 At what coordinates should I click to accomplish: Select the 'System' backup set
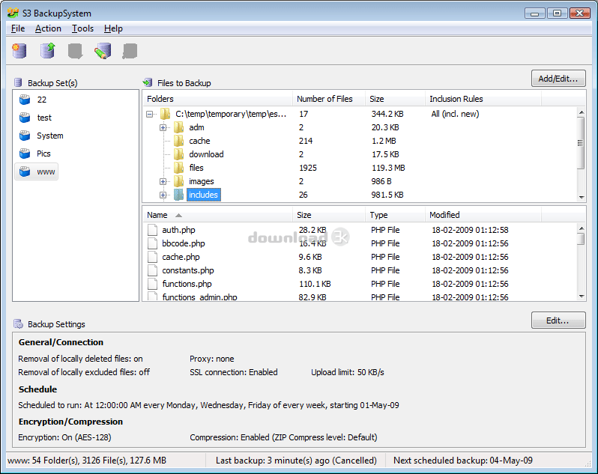coord(49,136)
